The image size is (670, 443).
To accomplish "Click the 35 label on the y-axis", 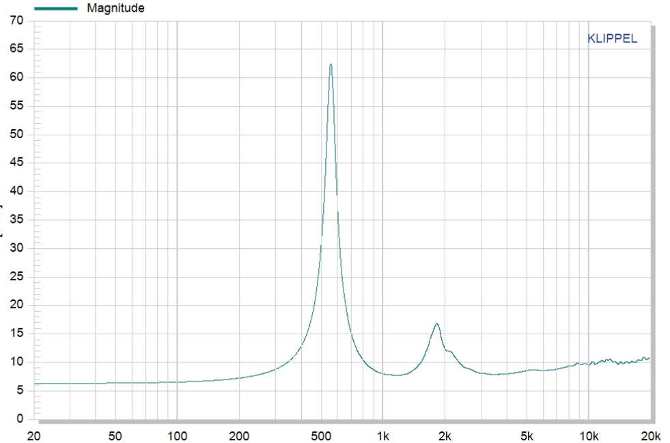I will (x=16, y=220).
